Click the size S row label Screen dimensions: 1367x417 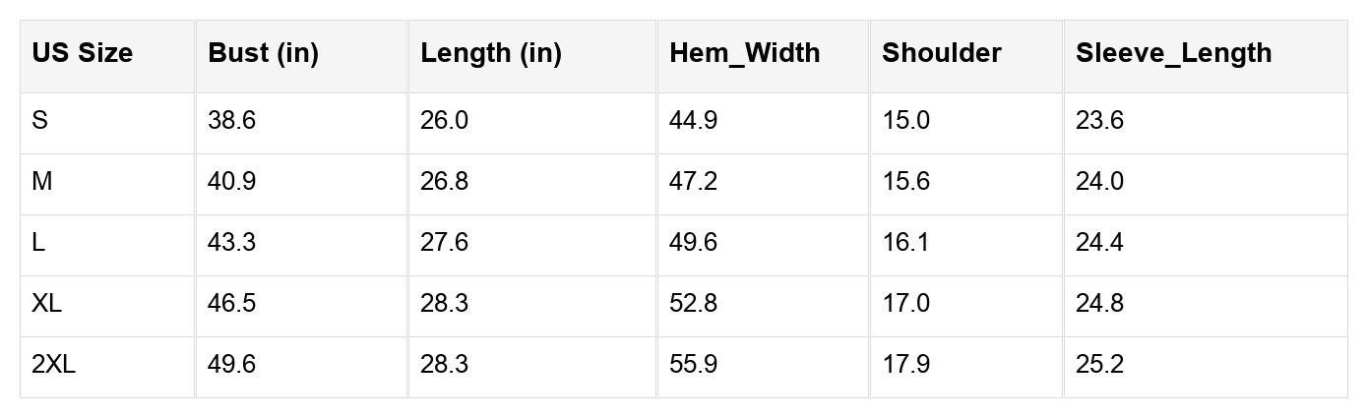click(40, 121)
